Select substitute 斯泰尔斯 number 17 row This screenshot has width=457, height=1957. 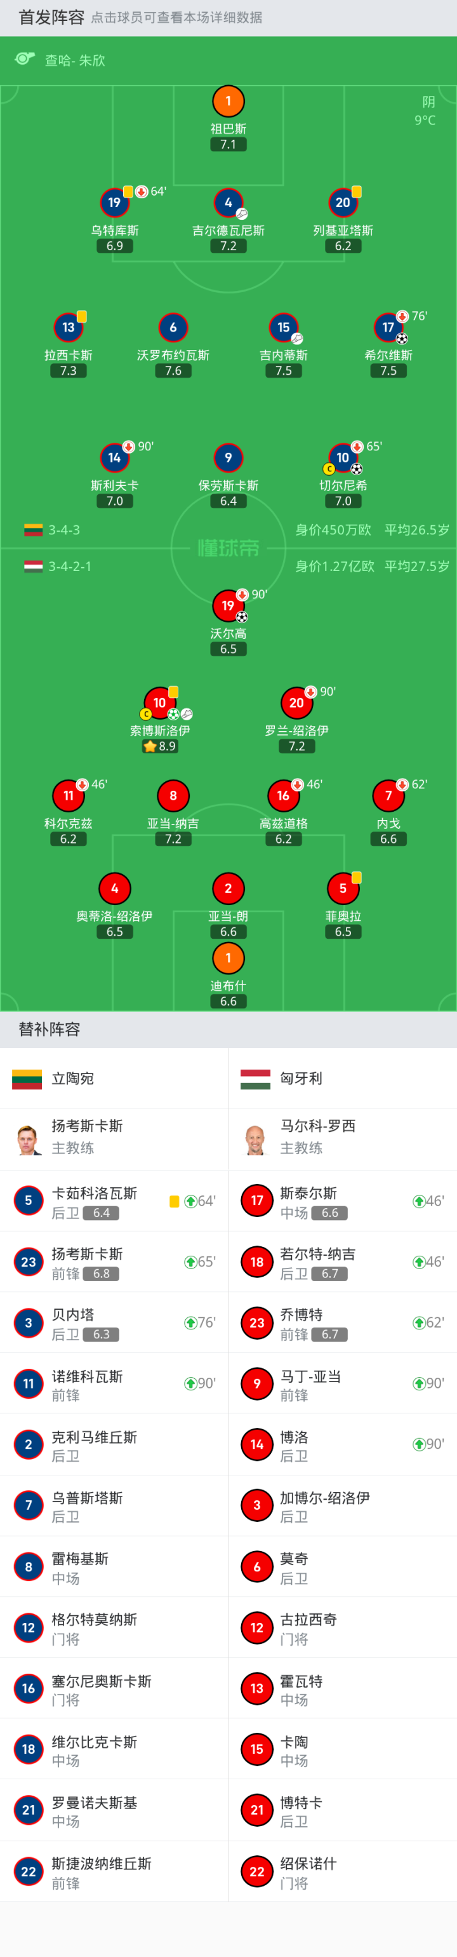coord(341,1201)
